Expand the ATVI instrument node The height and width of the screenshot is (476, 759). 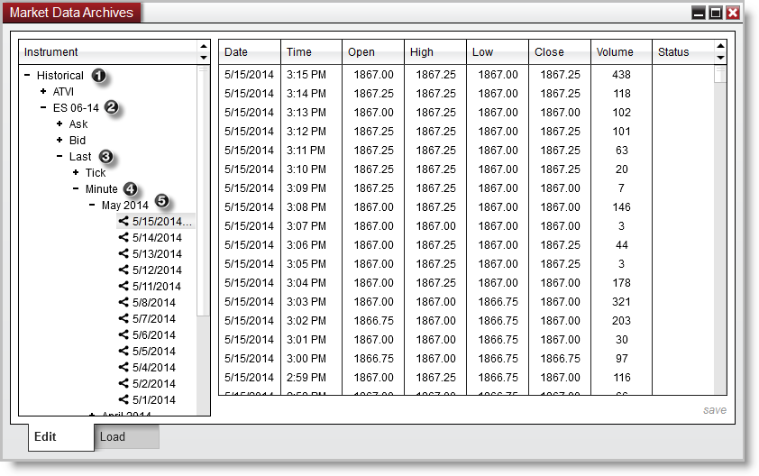43,92
